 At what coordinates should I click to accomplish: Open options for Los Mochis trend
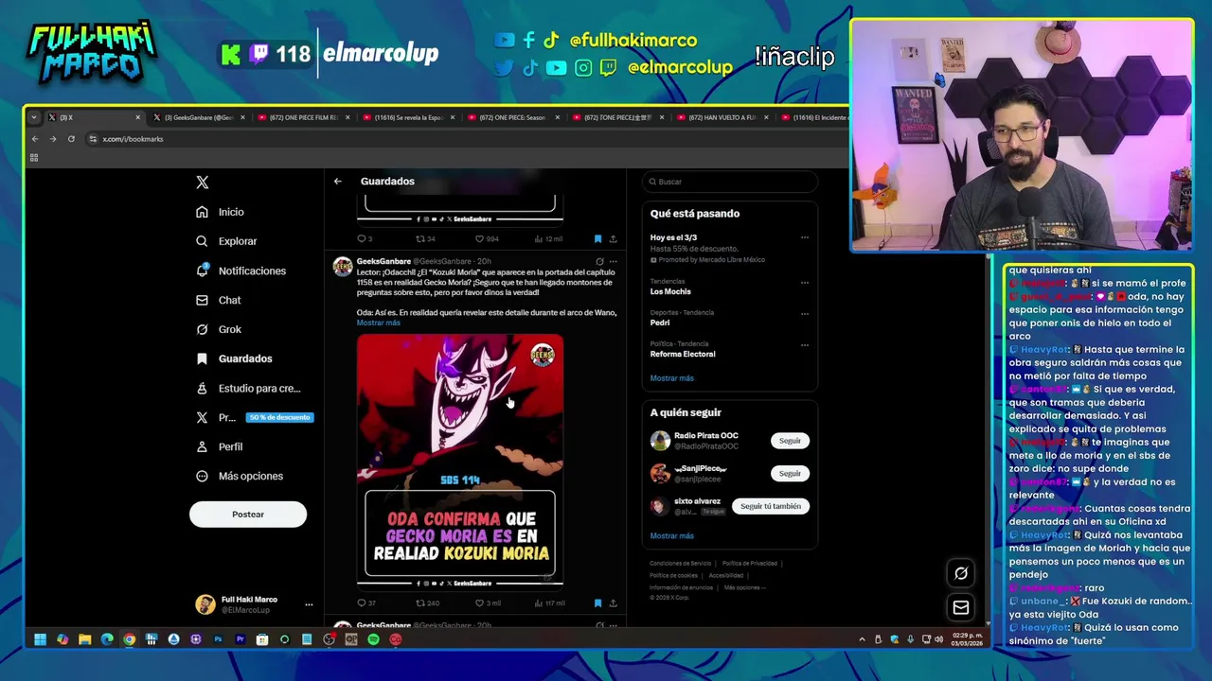click(x=805, y=282)
